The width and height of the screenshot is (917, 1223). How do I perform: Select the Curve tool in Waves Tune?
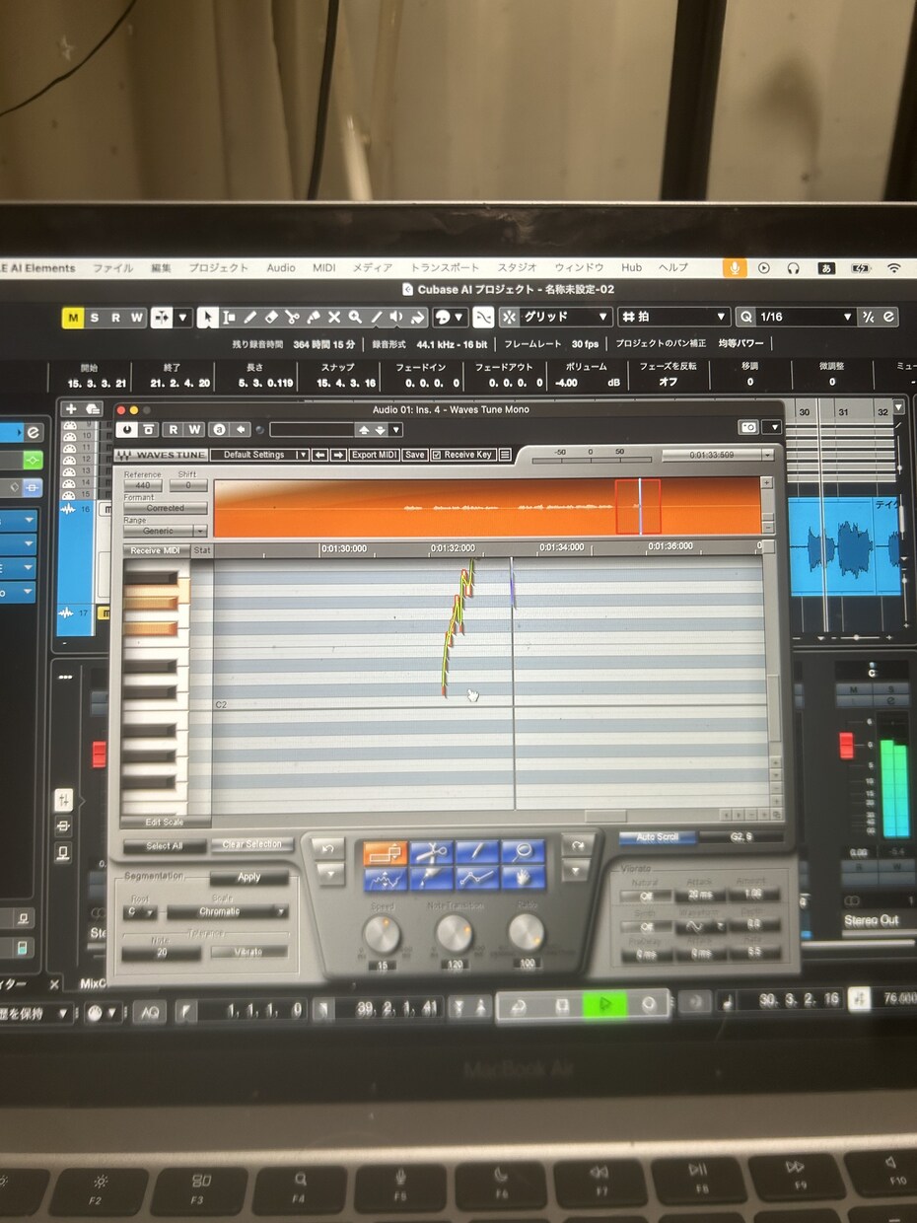(386, 878)
